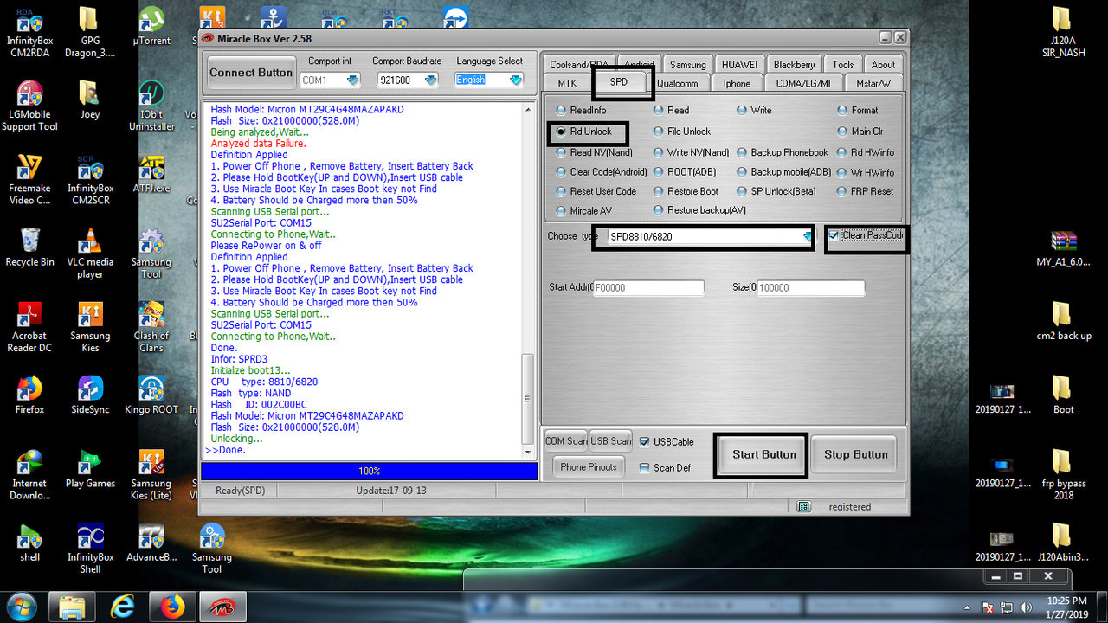
Task: Switch to the SPD tab
Action: pos(619,82)
